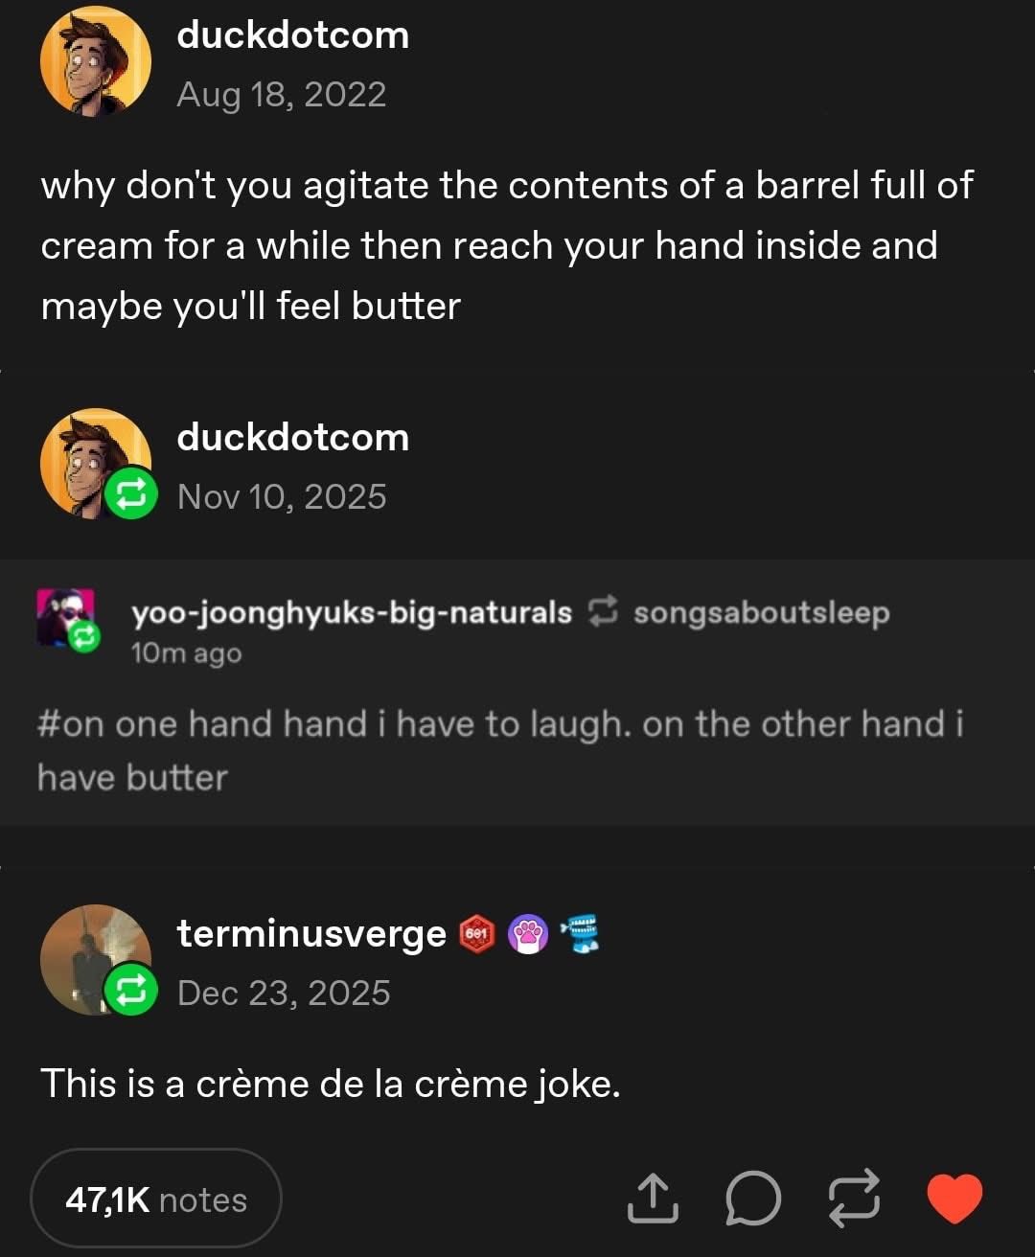The image size is (1035, 1257).
Task: Tap yoo-joonghyuks-big-naturals small avatar
Action: [65, 617]
